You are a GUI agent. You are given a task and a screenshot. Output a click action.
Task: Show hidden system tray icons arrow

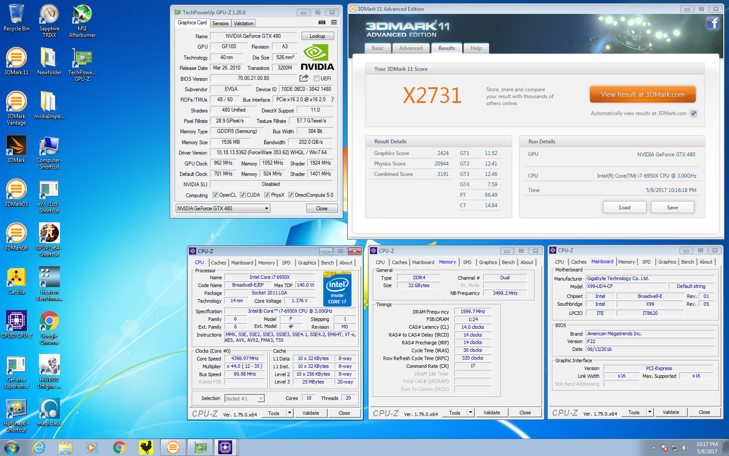pyautogui.click(x=653, y=448)
